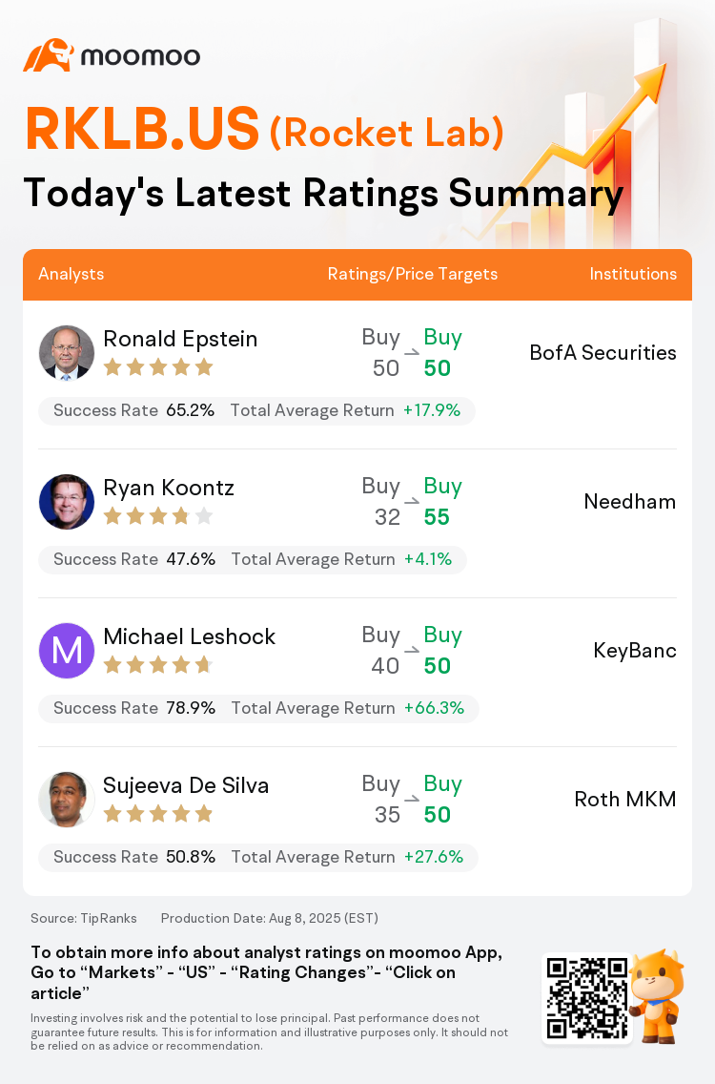715x1084 pixels.
Task: Select the Ratings/Price Targets column header
Action: [413, 274]
